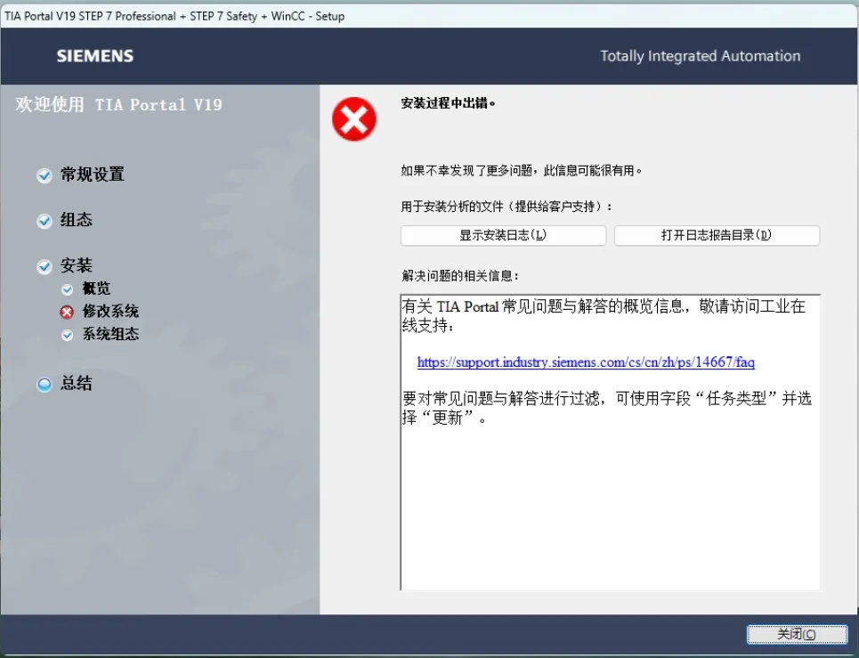Screen dimensions: 859x658
Task: Select the 安装 step in sidebar
Action: pos(77,265)
